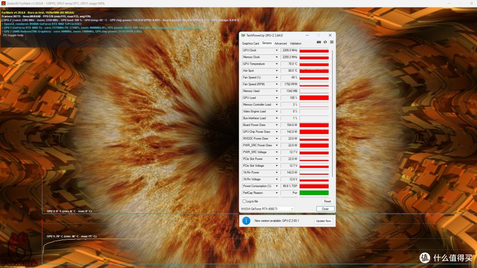
Task: Click the blue info icon in update bar
Action: tap(246, 221)
